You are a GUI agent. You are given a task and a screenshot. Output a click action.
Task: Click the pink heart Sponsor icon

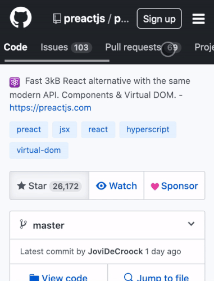(x=155, y=187)
